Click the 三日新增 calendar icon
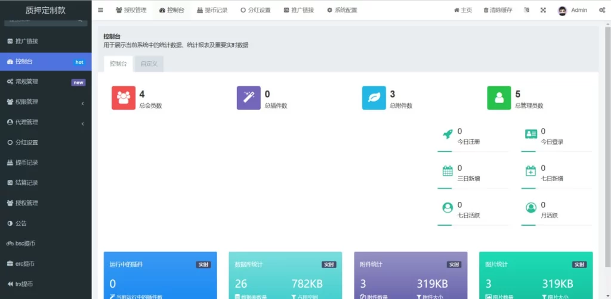611x299 pixels. (448, 171)
